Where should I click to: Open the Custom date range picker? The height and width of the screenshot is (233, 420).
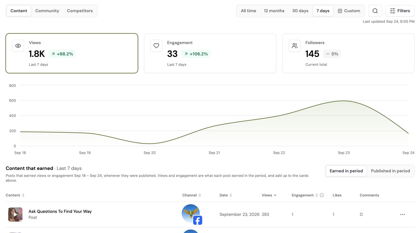point(349,11)
